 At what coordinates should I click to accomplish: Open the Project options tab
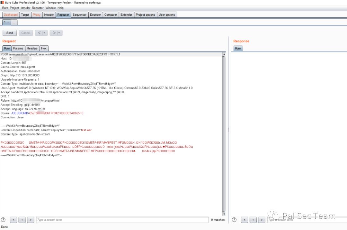pyautogui.click(x=146, y=14)
